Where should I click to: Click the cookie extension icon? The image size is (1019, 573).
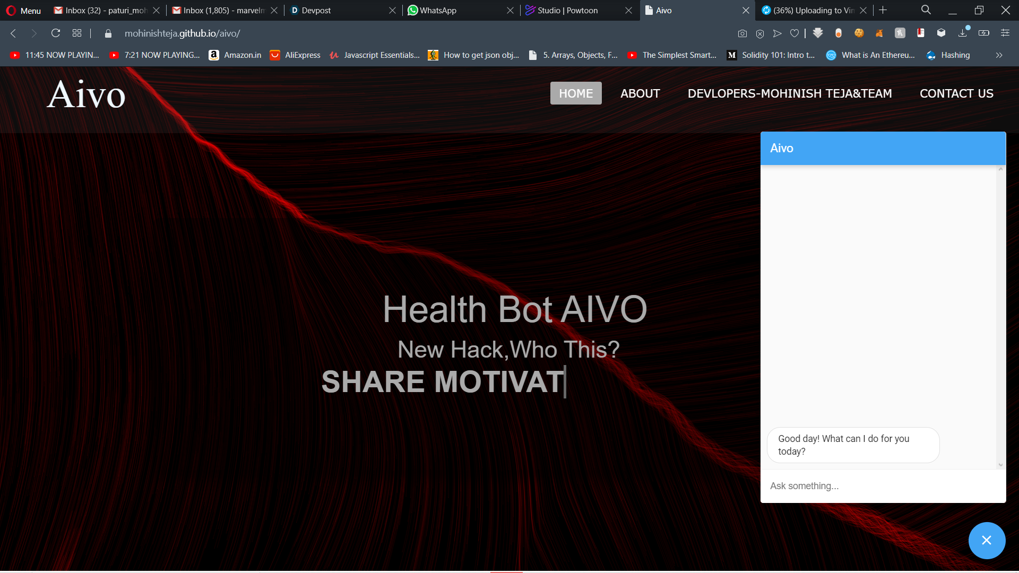859,33
